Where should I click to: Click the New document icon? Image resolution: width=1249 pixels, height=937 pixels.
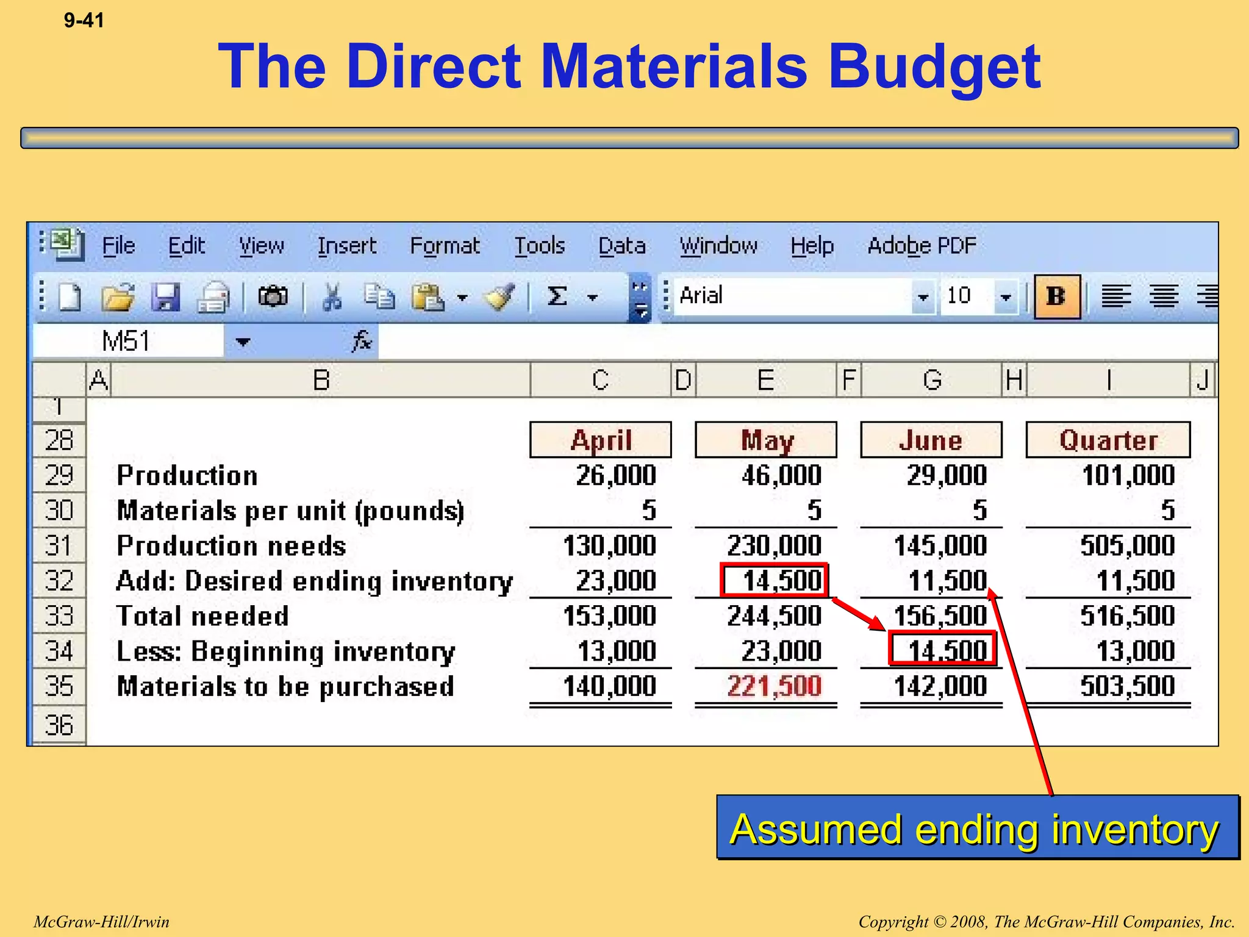coord(70,298)
